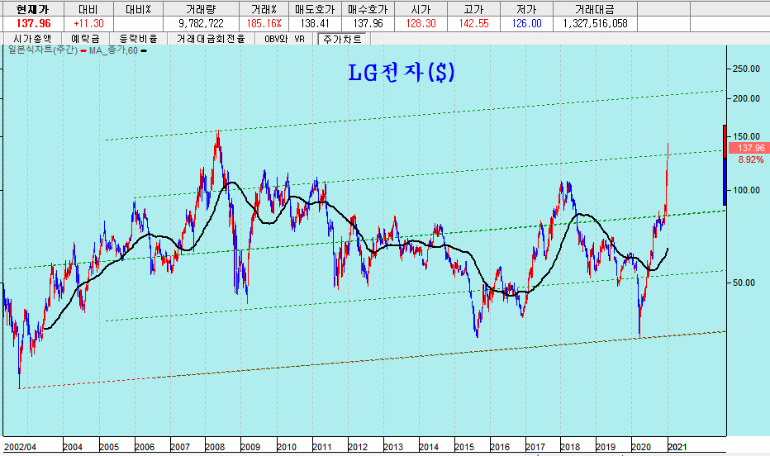
Task: Click the 현재가 header cell
Action: click(x=26, y=8)
